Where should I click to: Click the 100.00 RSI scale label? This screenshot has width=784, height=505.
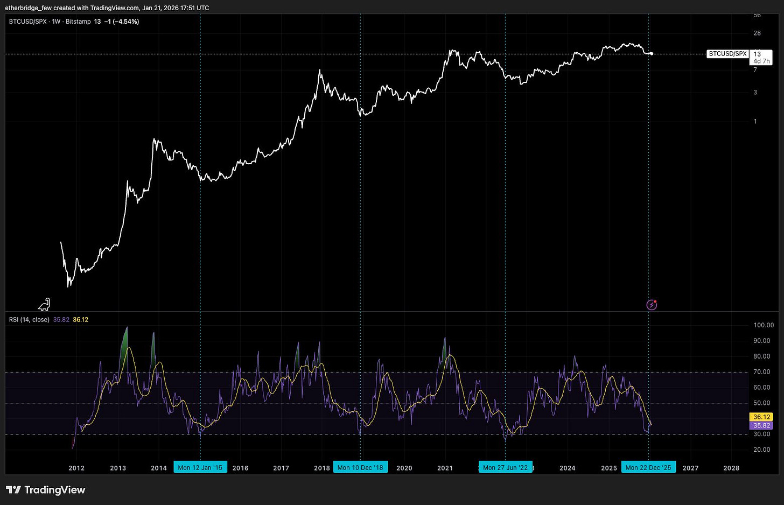click(x=764, y=325)
